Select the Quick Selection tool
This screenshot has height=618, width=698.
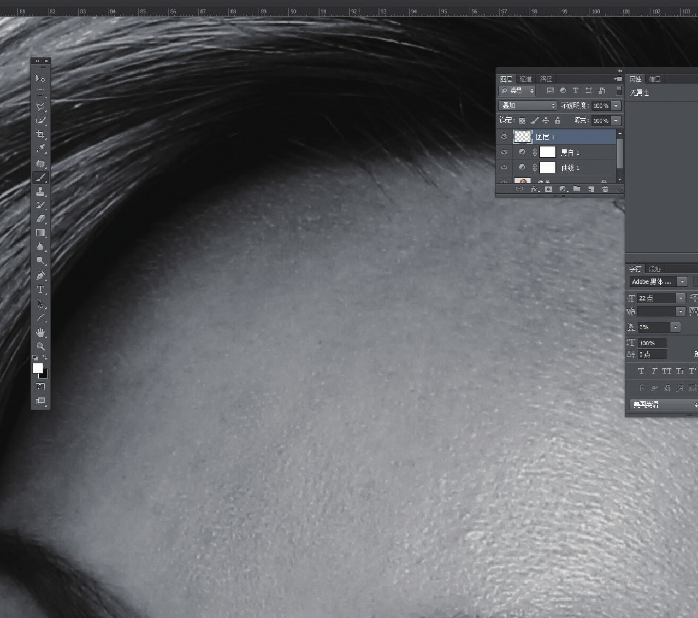pyautogui.click(x=40, y=121)
